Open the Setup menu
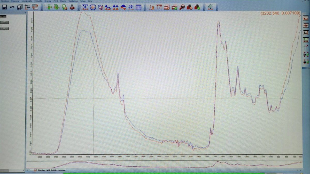 point(83,1)
